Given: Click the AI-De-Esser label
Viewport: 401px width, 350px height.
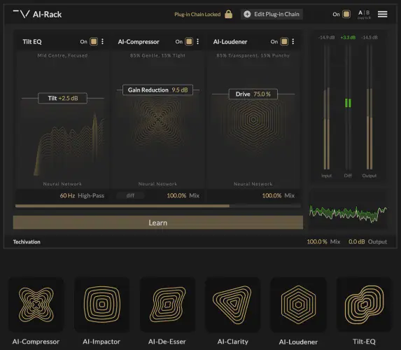Looking at the screenshot, I should (x=167, y=342).
